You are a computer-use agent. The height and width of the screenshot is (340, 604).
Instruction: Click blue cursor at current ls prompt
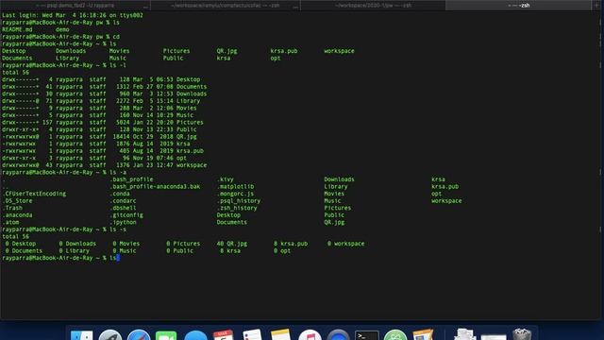(x=118, y=258)
